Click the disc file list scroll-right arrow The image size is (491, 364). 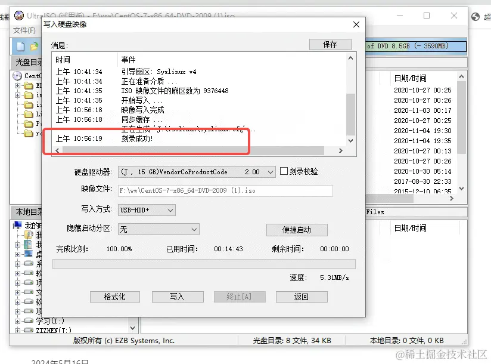pyautogui.click(x=451, y=199)
